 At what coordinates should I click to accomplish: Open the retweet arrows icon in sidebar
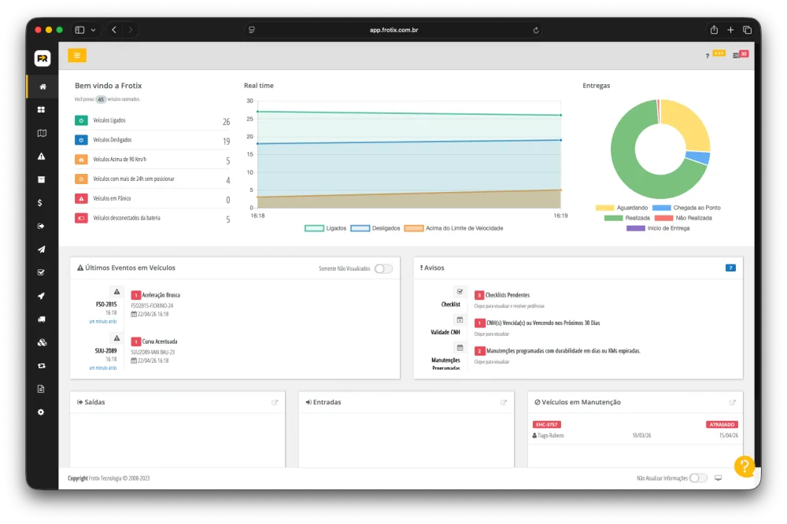[41, 366]
